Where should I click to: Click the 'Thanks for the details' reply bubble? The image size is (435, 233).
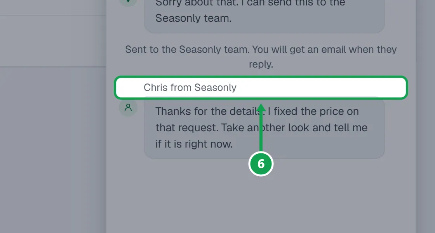coord(264,128)
